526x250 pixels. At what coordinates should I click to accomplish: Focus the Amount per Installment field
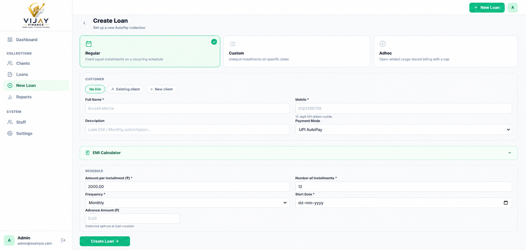187,186
